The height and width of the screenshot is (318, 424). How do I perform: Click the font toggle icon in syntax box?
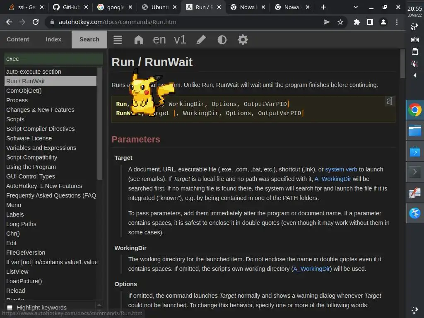click(x=389, y=101)
